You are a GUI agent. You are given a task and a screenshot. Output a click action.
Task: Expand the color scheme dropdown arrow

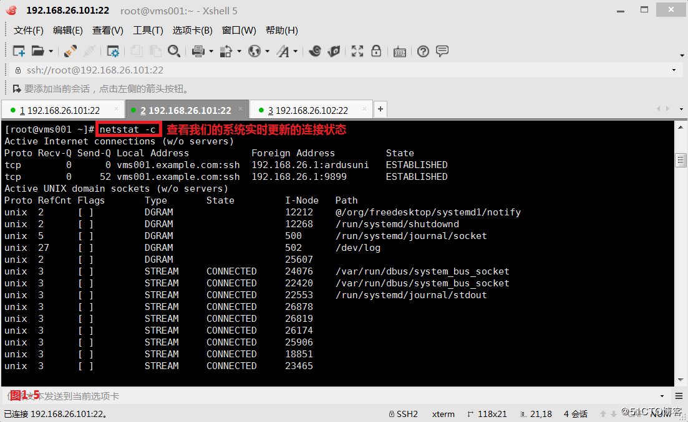[x=239, y=52]
